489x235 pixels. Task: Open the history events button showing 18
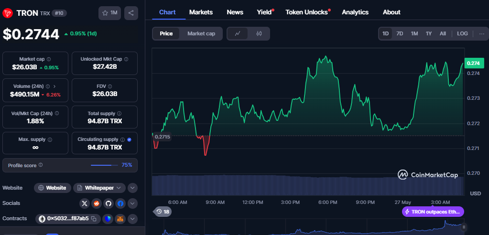[163, 212]
